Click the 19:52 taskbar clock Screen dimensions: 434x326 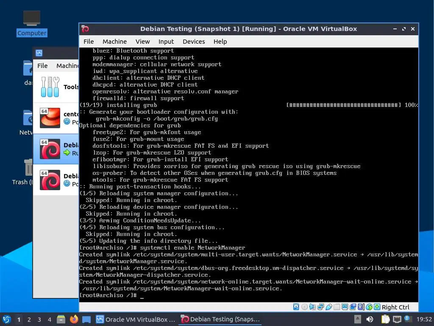(424, 319)
